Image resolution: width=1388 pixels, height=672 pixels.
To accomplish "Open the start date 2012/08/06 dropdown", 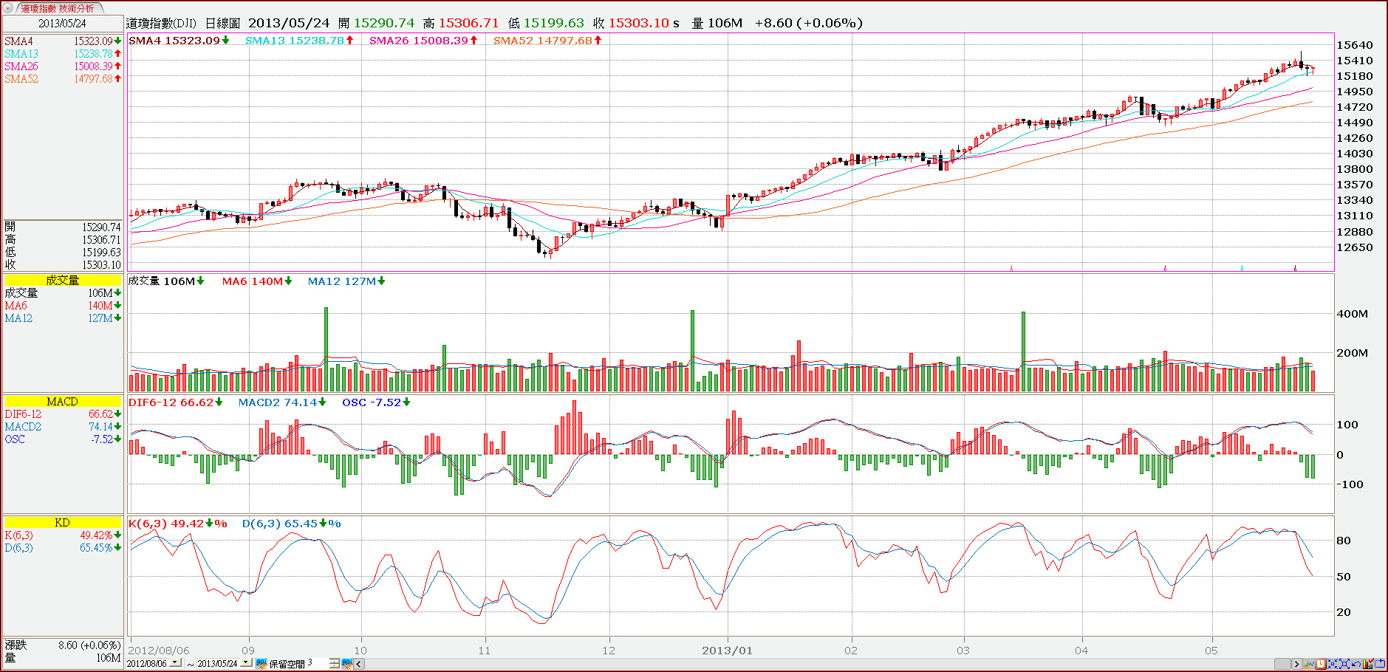I will point(175,662).
